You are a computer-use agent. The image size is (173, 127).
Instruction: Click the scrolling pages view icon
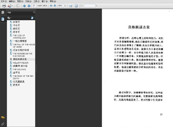coord(71,6)
